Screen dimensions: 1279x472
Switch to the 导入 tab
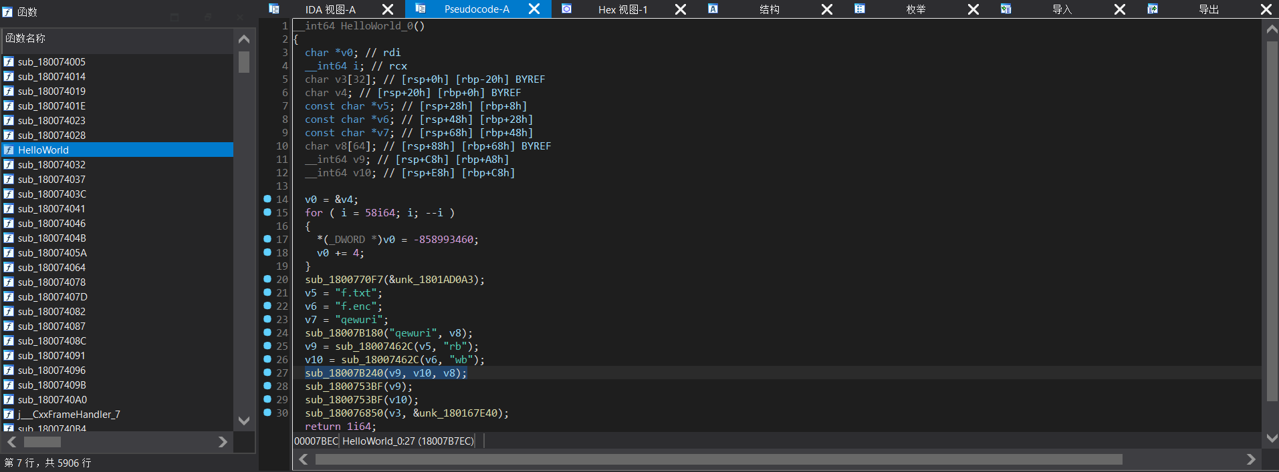1062,9
